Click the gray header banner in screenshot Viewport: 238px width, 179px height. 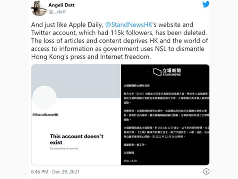coord(76,81)
